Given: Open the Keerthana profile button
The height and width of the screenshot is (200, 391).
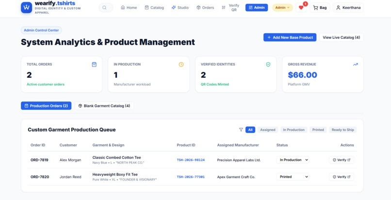Looking at the screenshot, I should point(348,8).
